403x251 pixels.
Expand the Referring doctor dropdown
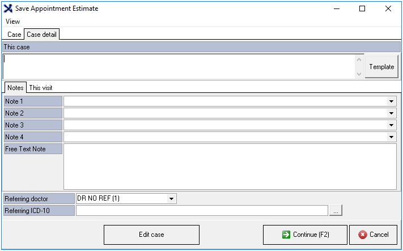click(x=171, y=199)
